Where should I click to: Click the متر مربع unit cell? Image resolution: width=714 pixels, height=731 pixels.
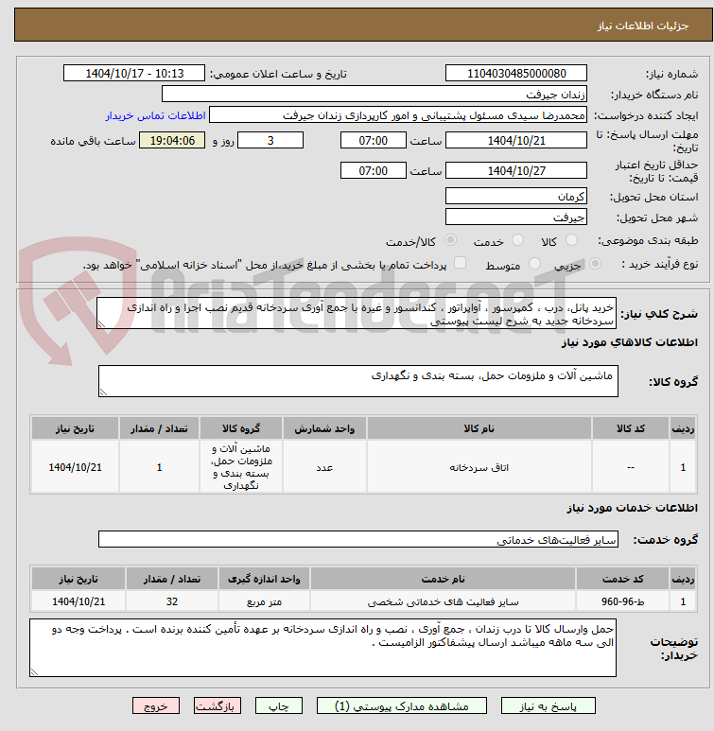(x=264, y=601)
